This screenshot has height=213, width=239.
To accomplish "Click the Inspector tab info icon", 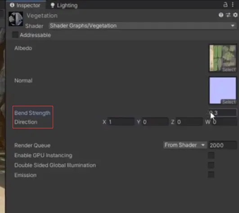I will [12, 5].
